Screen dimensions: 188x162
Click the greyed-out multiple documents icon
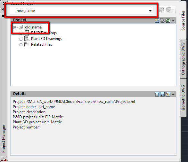pos(169,10)
